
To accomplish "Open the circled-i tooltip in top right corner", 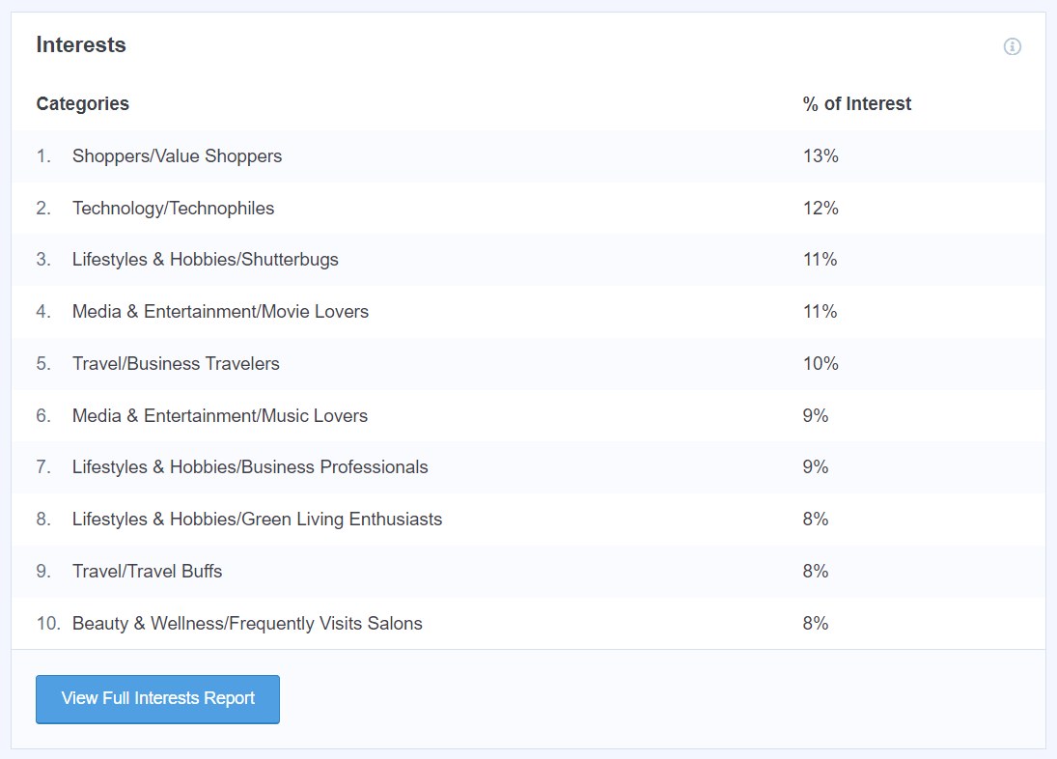I will (x=1012, y=45).
